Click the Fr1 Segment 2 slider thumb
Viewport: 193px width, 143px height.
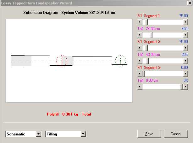[x=146, y=48]
